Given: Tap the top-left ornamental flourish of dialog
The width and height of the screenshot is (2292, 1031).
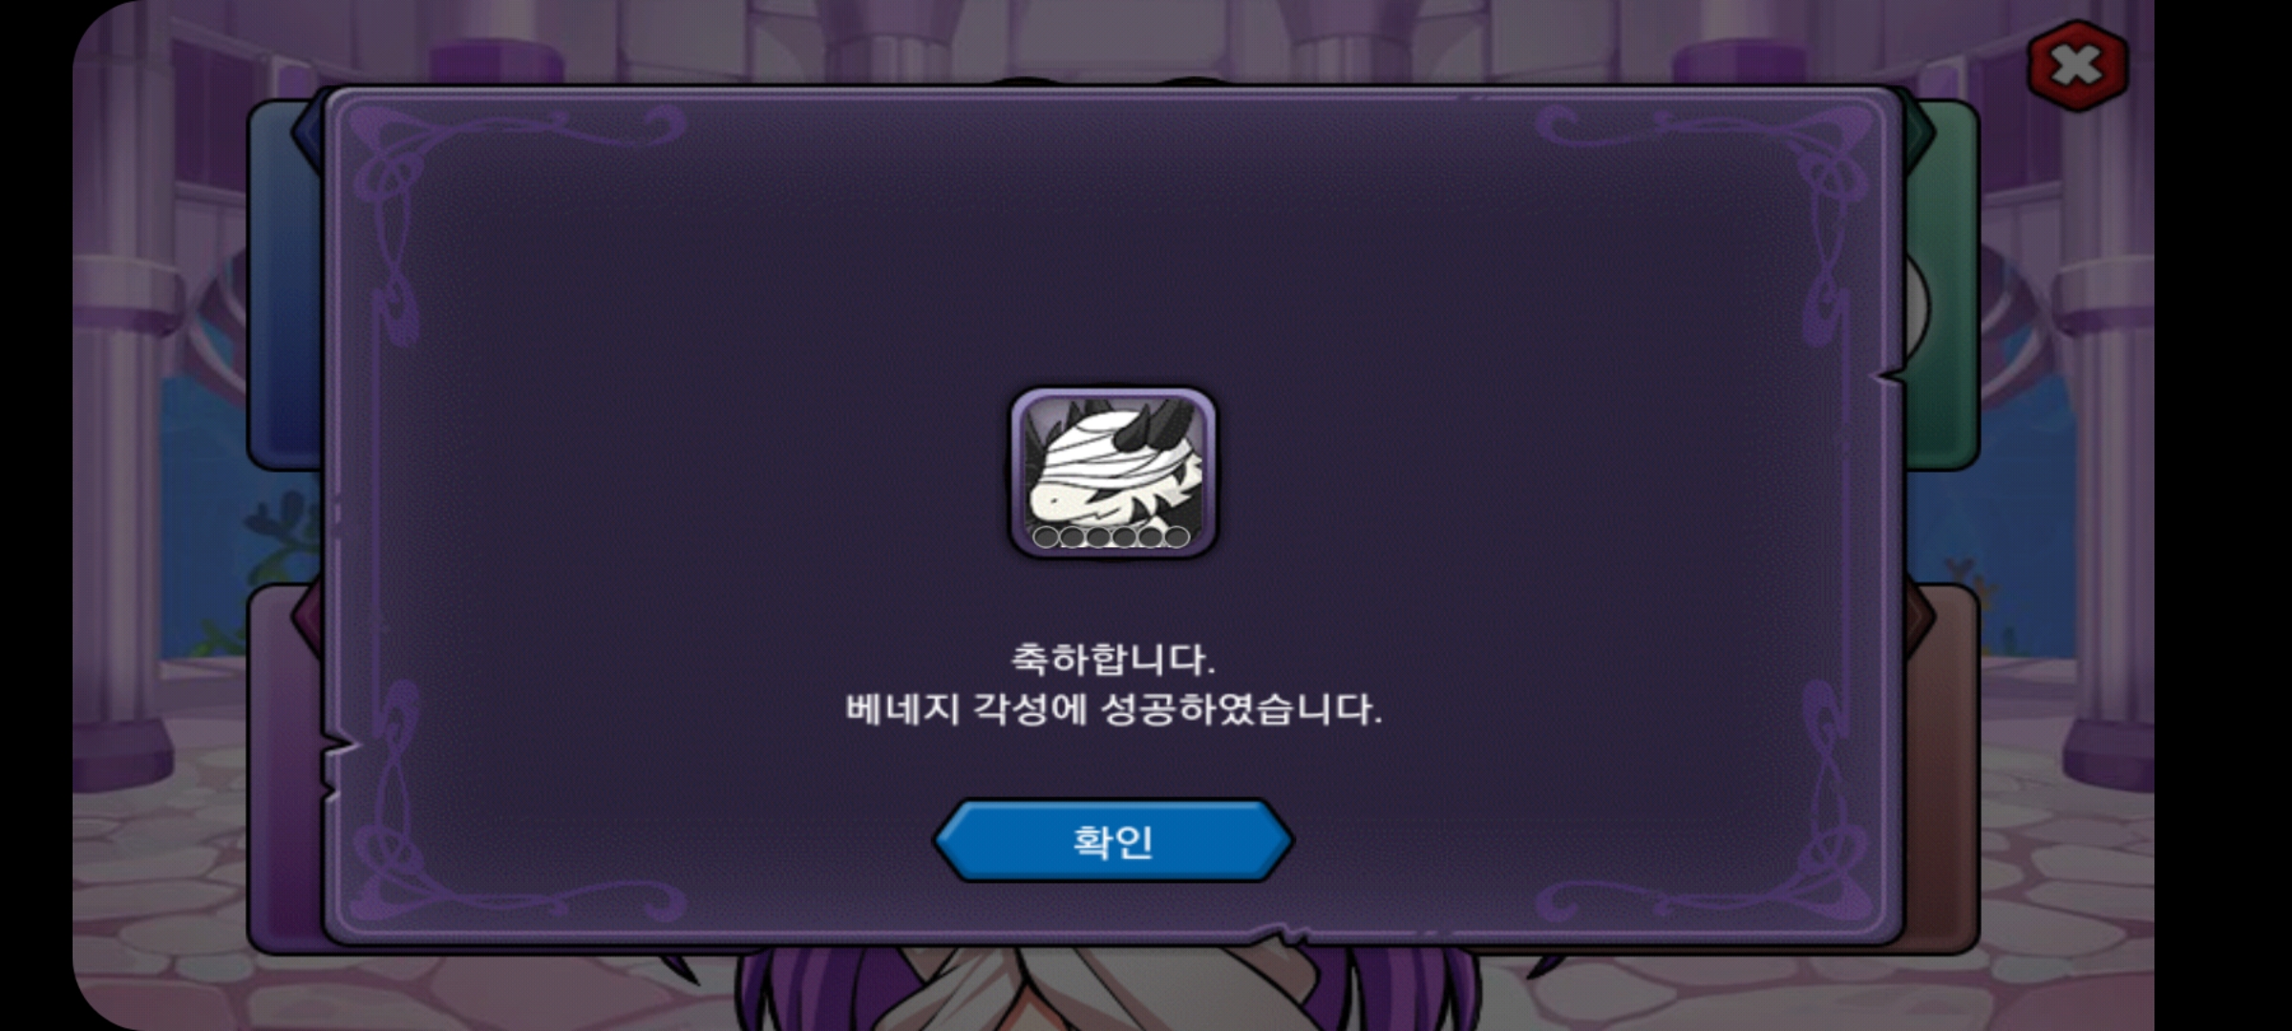Looking at the screenshot, I should pos(458,191).
